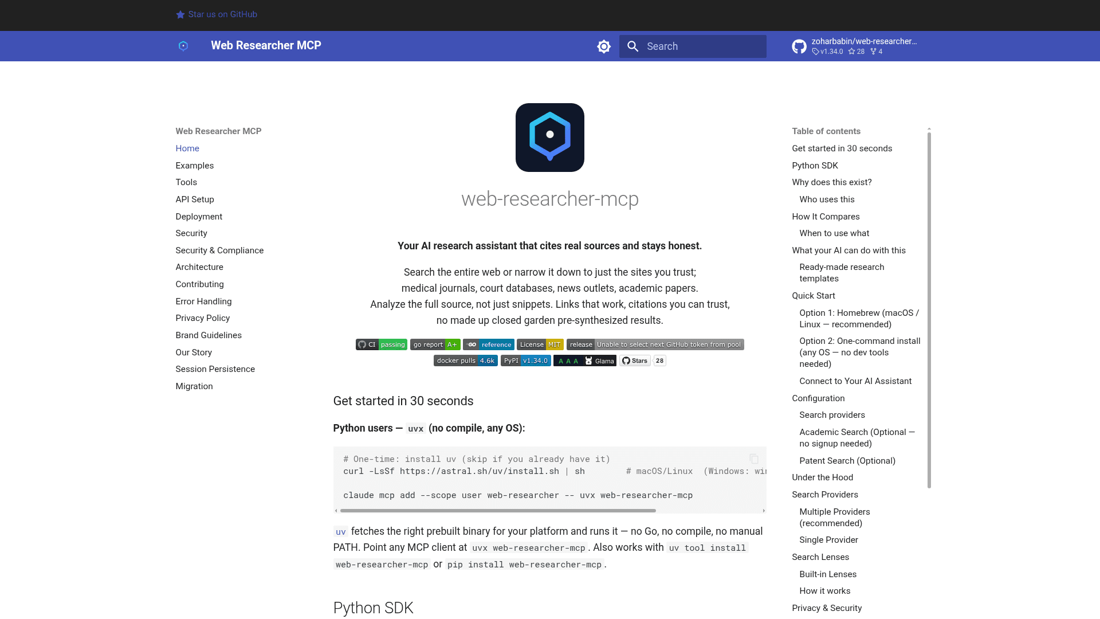Screen dimensions: 1100x619
Task: Open the reference badge
Action: 489,344
